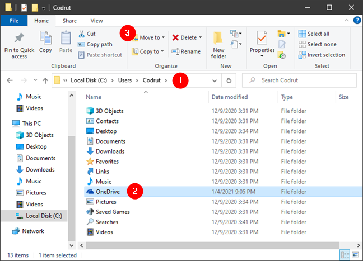Click navigation pane scroll down arrow
The height and width of the screenshot is (261, 363).
[72, 245]
